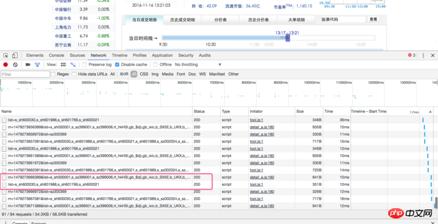Toggle the device toolbar icon
438x224 pixels.
click(x=15, y=55)
